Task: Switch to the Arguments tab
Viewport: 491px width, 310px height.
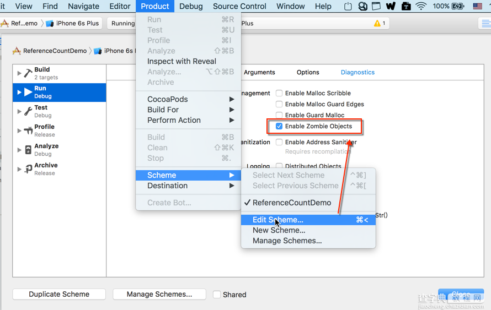Action: coord(259,72)
